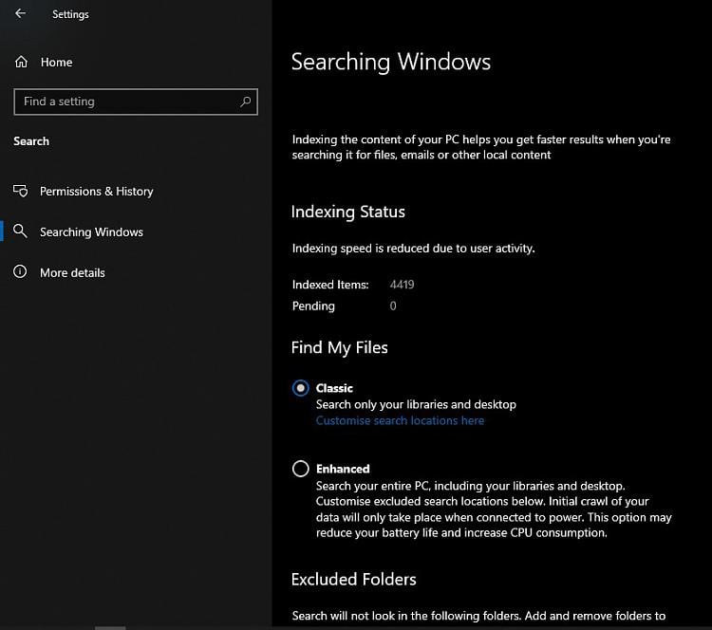The height and width of the screenshot is (630, 712).
Task: Click the Enhanced option label
Action: (x=343, y=469)
